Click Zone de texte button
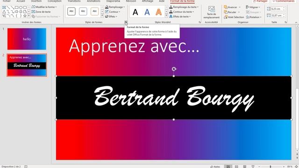The width and height of the screenshot is (299, 168). 41,12
